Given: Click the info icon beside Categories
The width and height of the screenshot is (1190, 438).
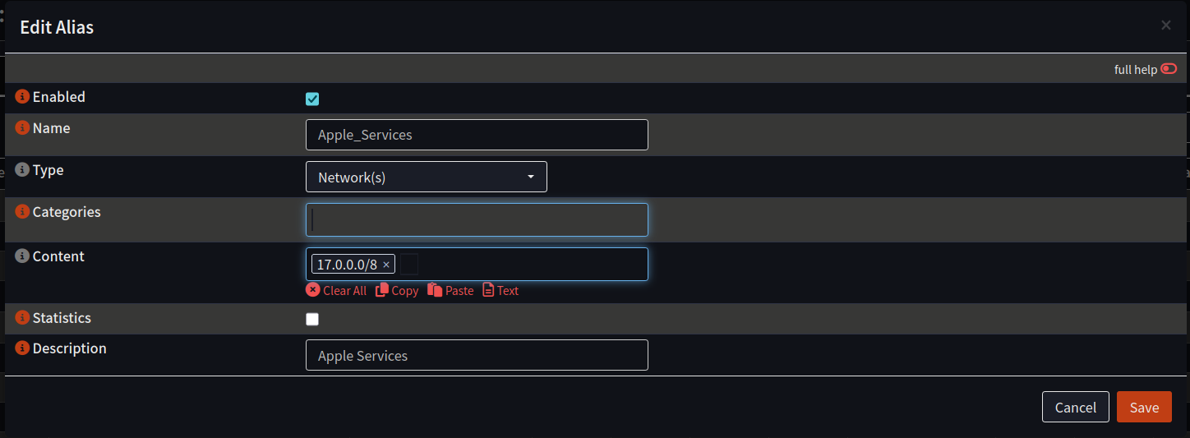Looking at the screenshot, I should pyautogui.click(x=22, y=212).
